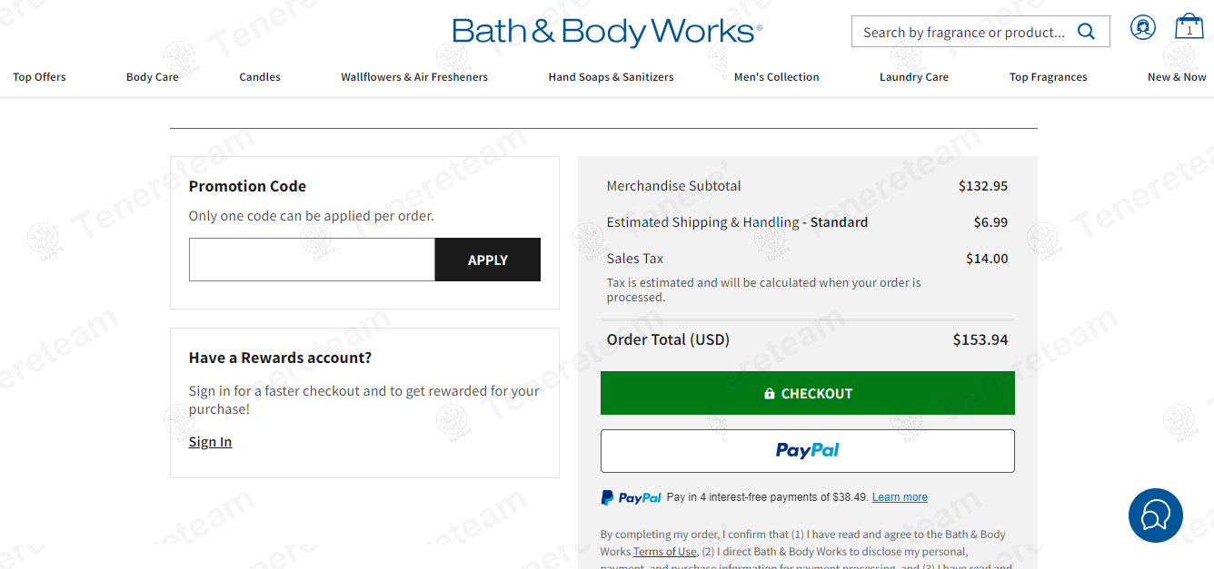The height and width of the screenshot is (569, 1214).
Task: Click the promotion code input field
Action: 312,260
